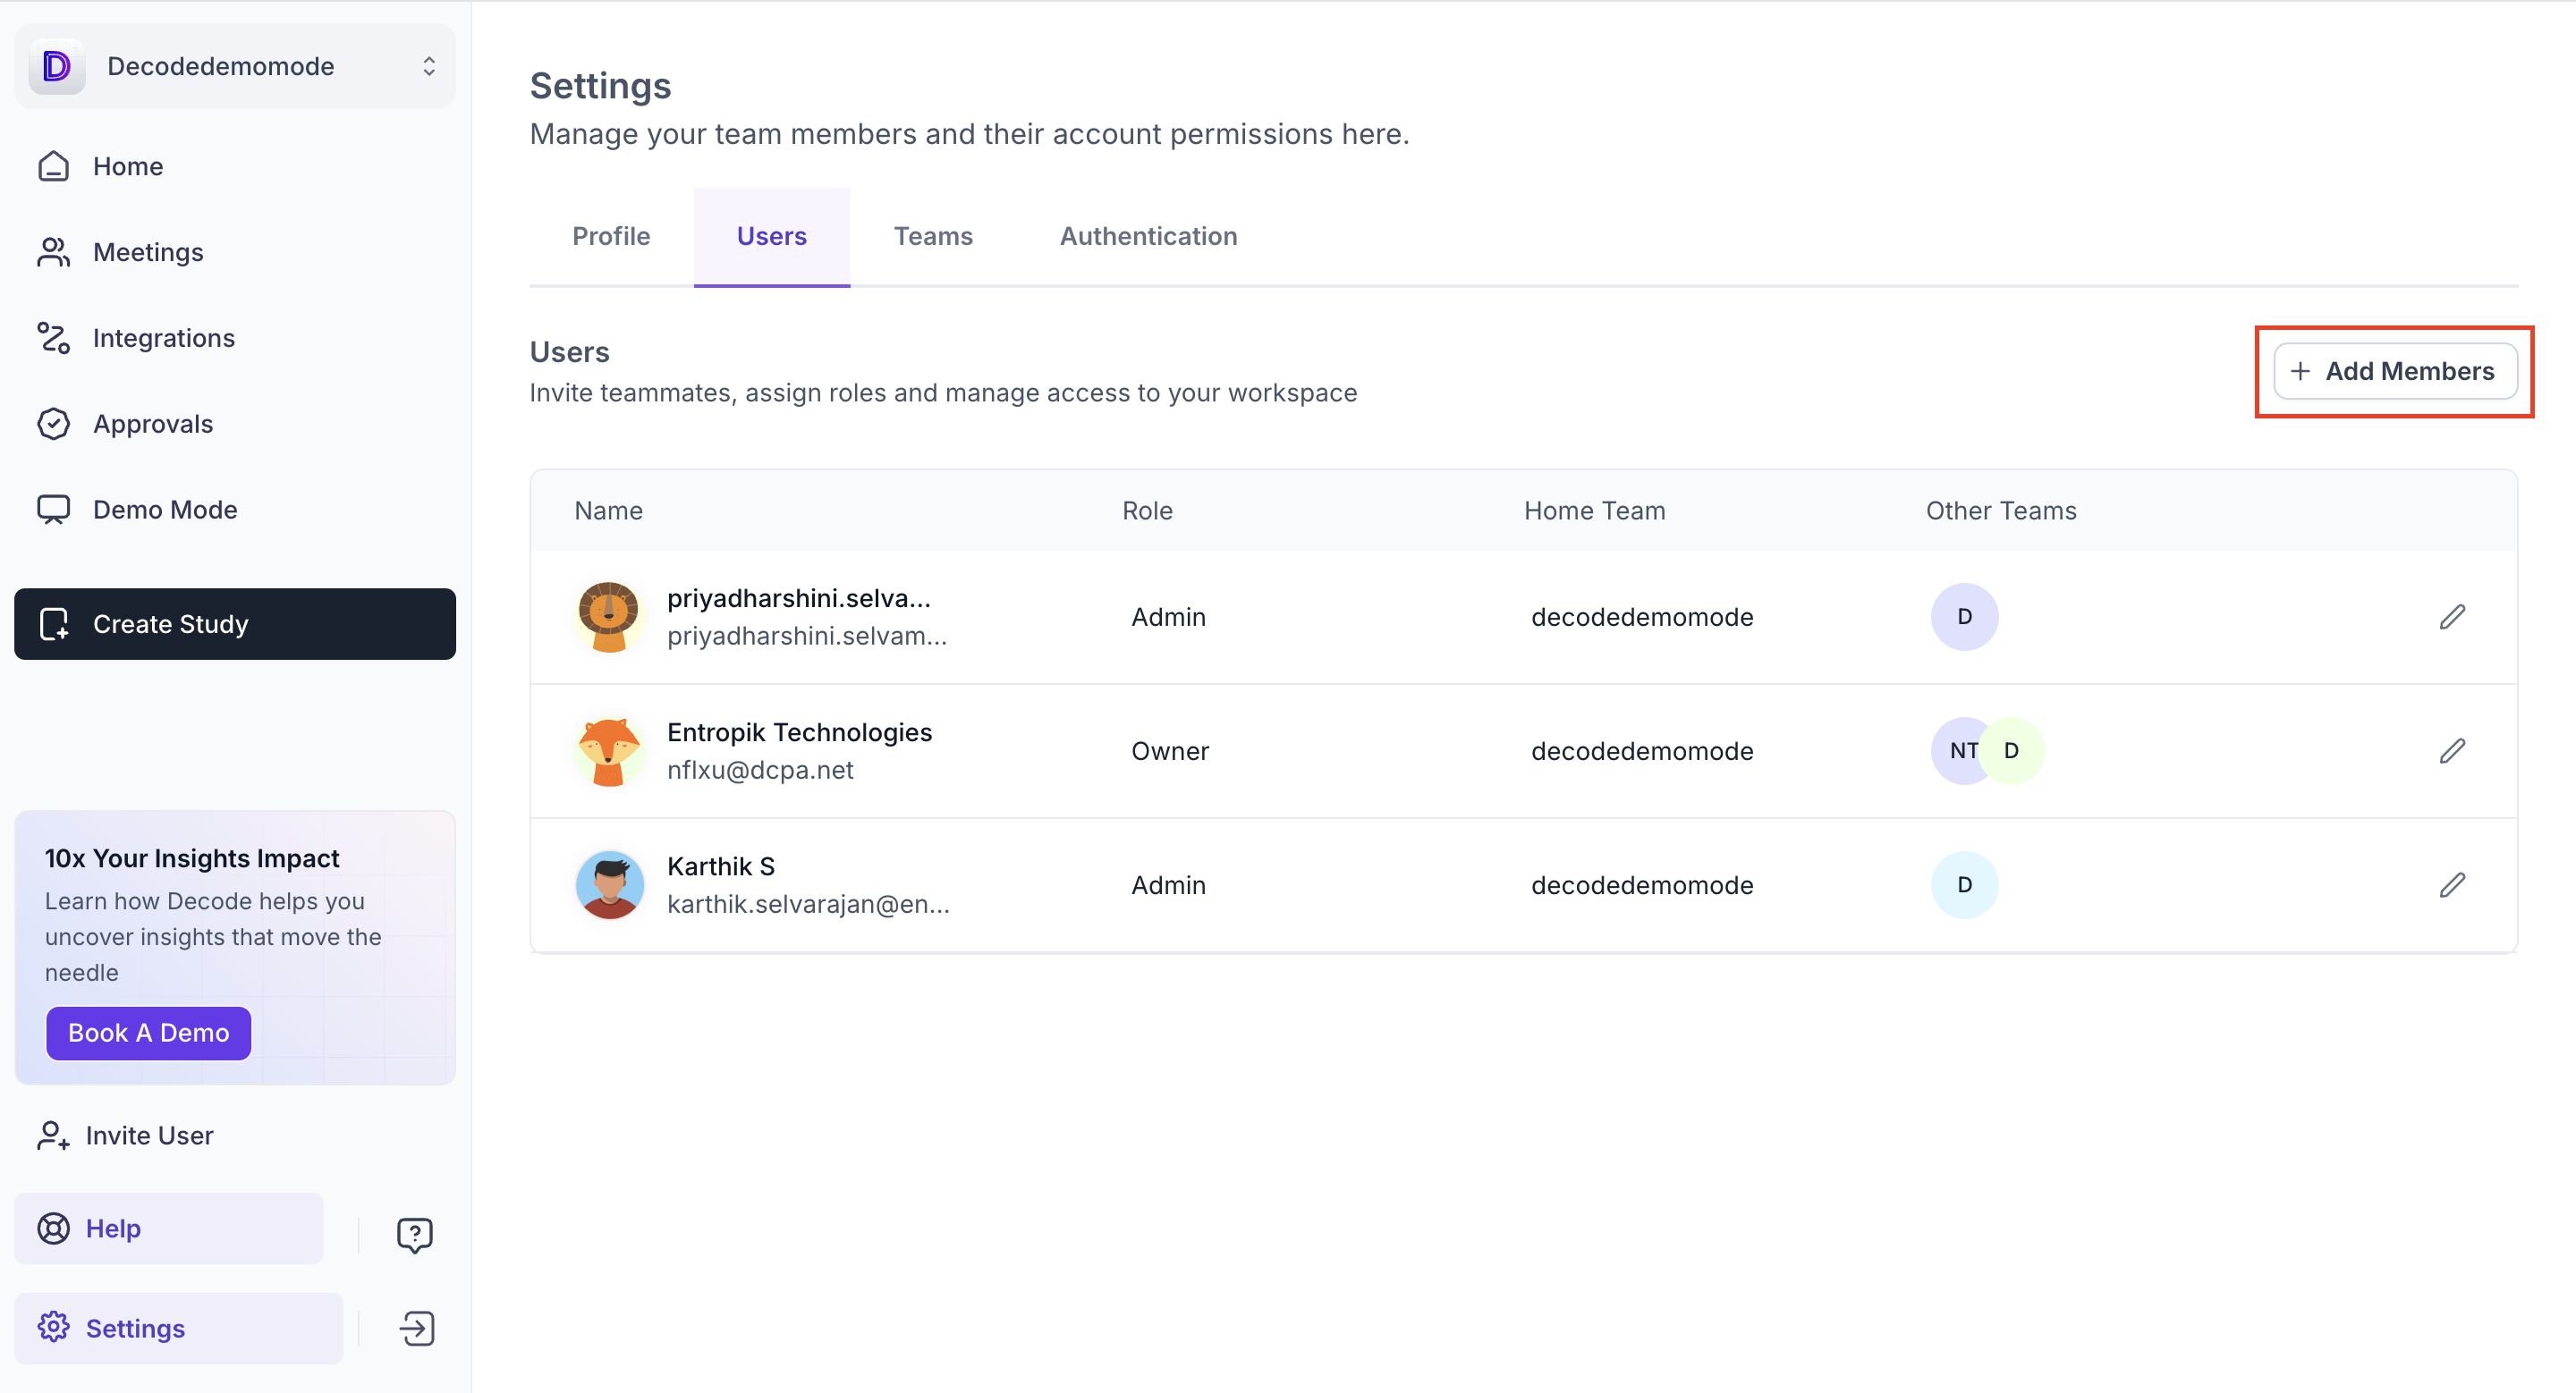Expand the Decodedemomode workspace switcher
Screen dimensions: 2576x1393
pyautogui.click(x=428, y=66)
